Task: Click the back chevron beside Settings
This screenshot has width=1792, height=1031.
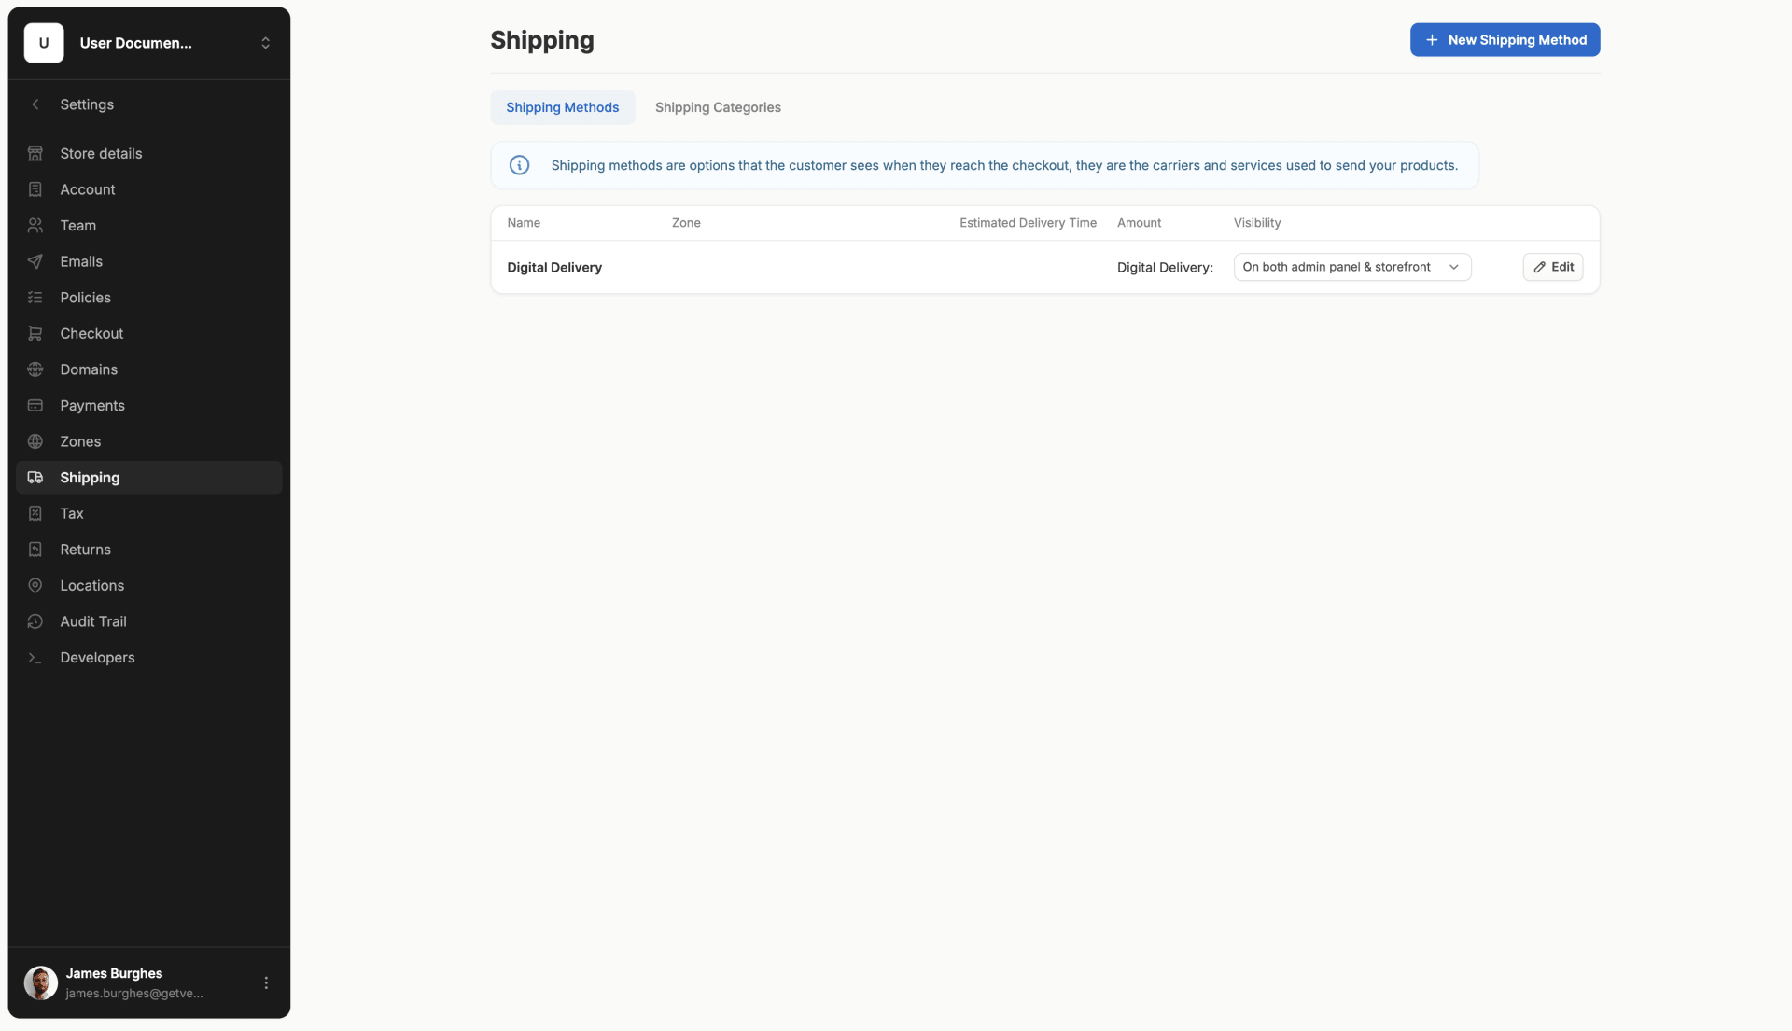Action: pos(35,104)
